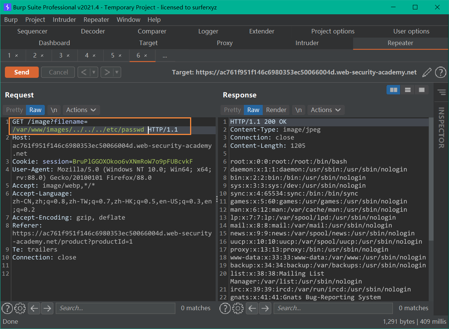
Task: Open the Help menu
Action: coord(154,20)
